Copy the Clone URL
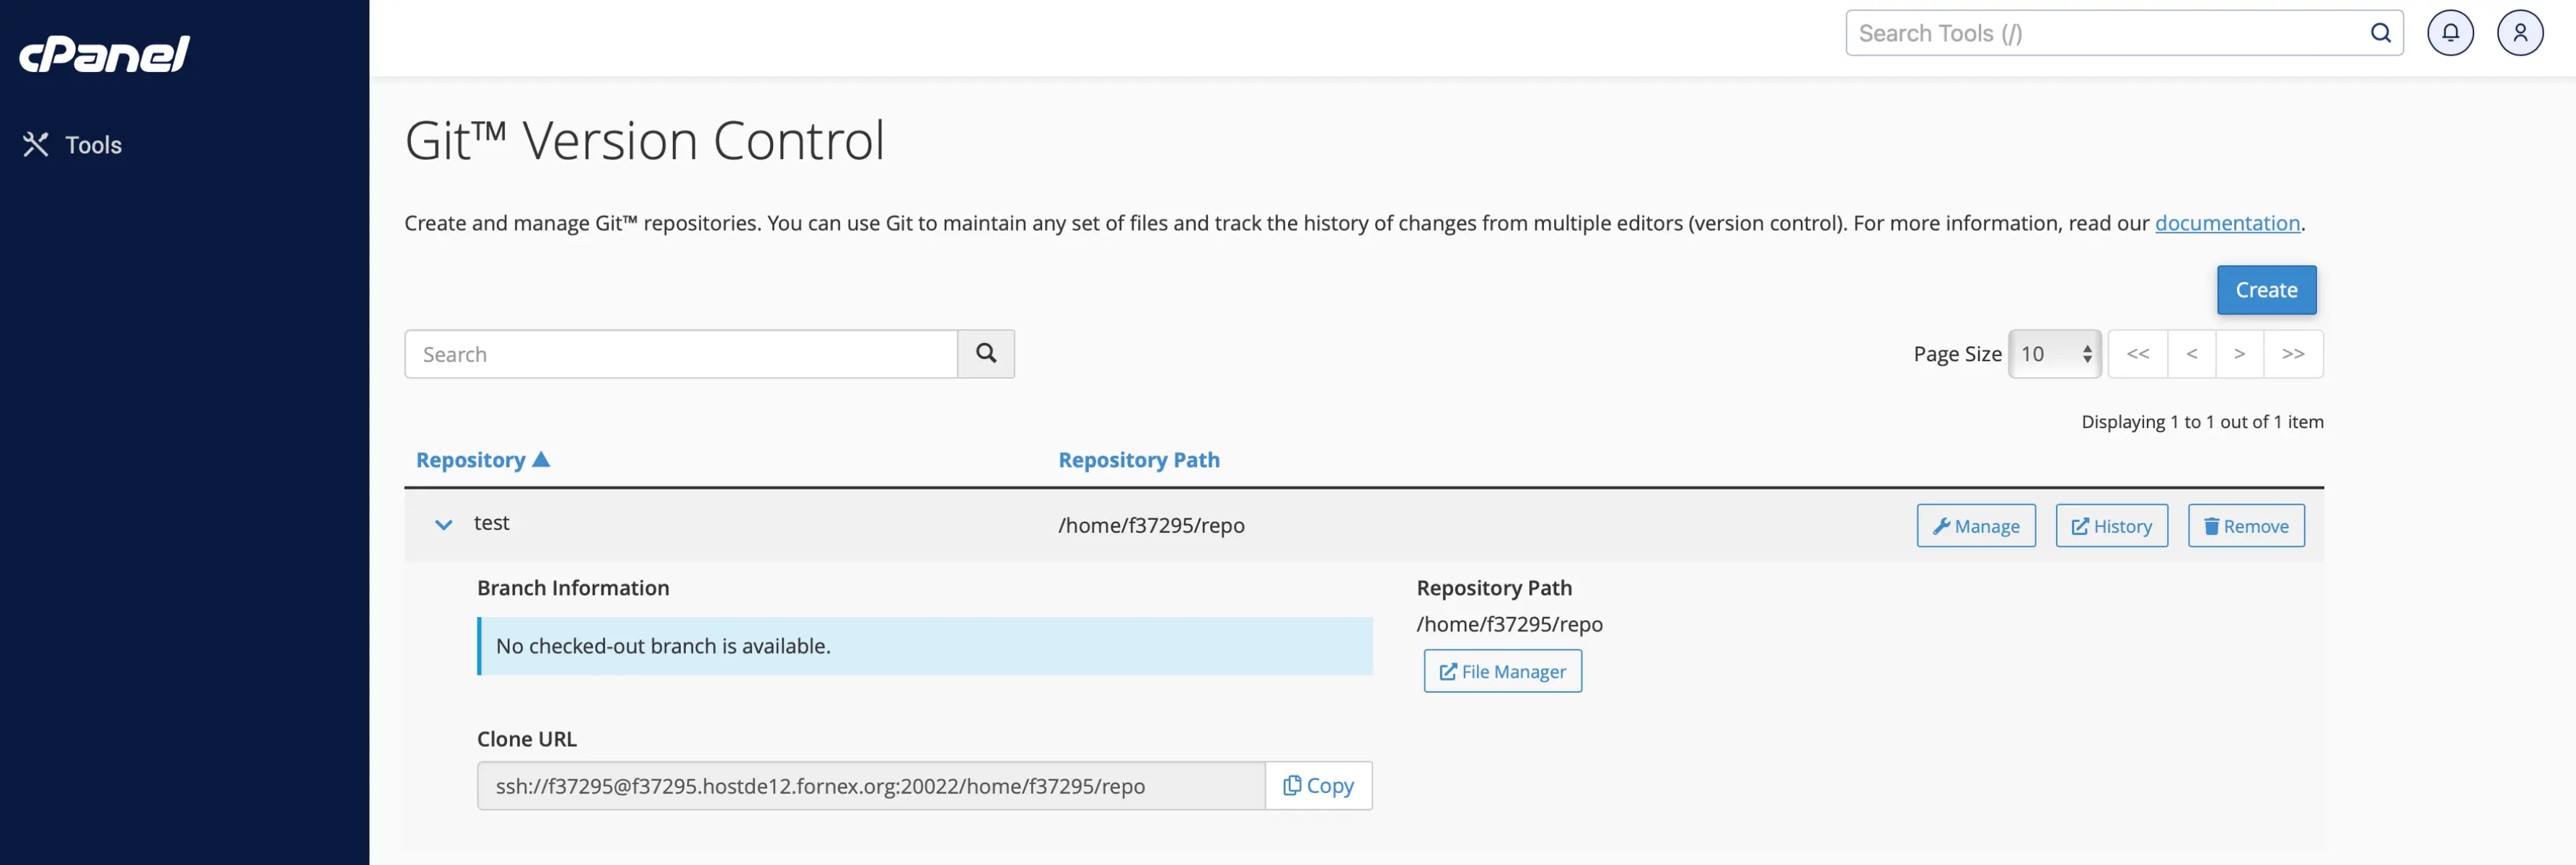This screenshot has width=2576, height=865. 1319,786
